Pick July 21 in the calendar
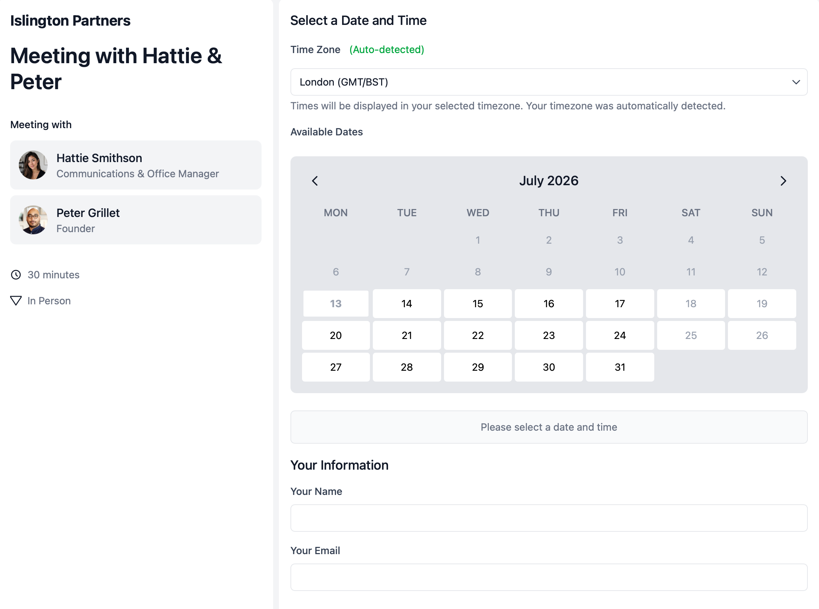819x609 pixels. (x=406, y=335)
